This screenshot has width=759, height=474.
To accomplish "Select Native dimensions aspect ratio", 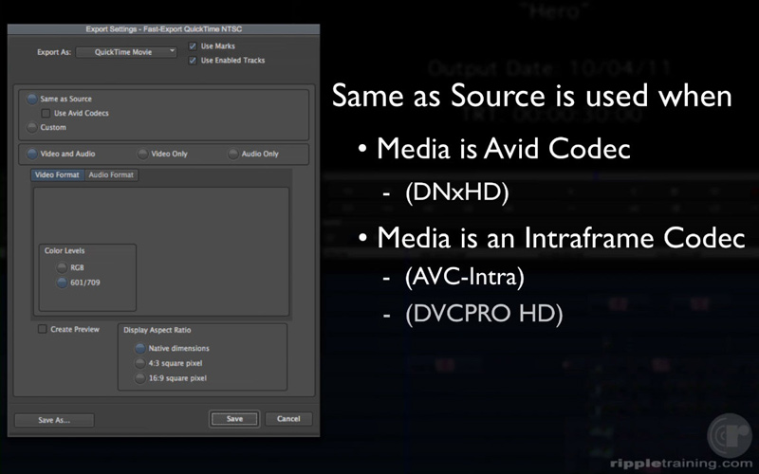I will pos(139,348).
